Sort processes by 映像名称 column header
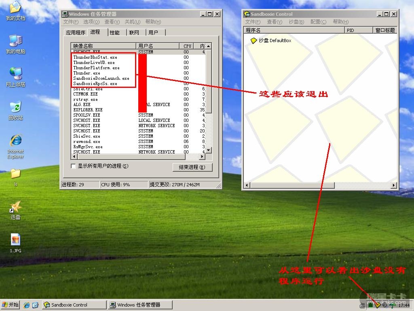The height and width of the screenshot is (311, 414). pos(103,46)
